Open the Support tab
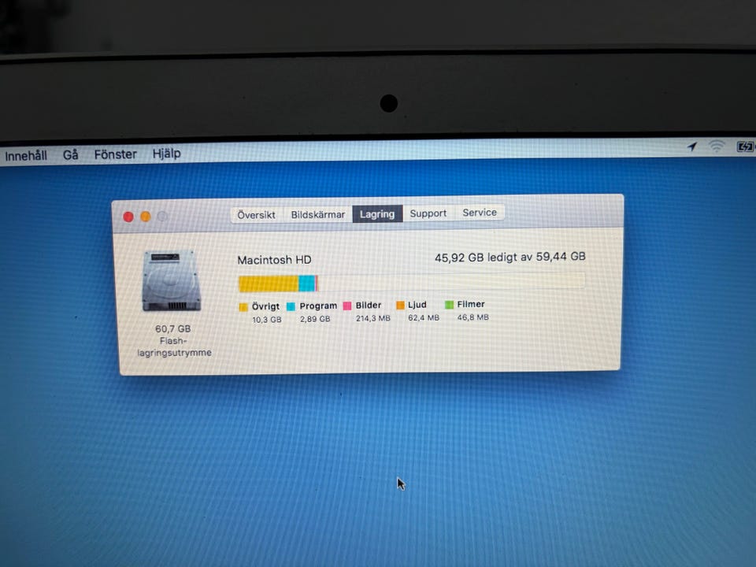This screenshot has width=756, height=567. coord(428,213)
